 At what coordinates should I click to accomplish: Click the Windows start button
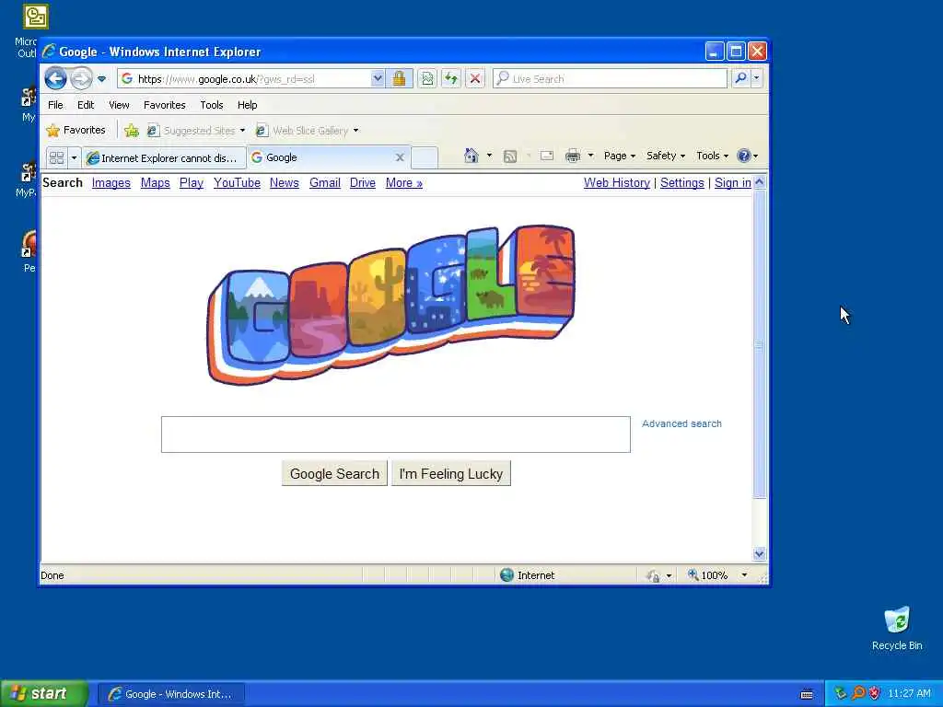pyautogui.click(x=44, y=693)
